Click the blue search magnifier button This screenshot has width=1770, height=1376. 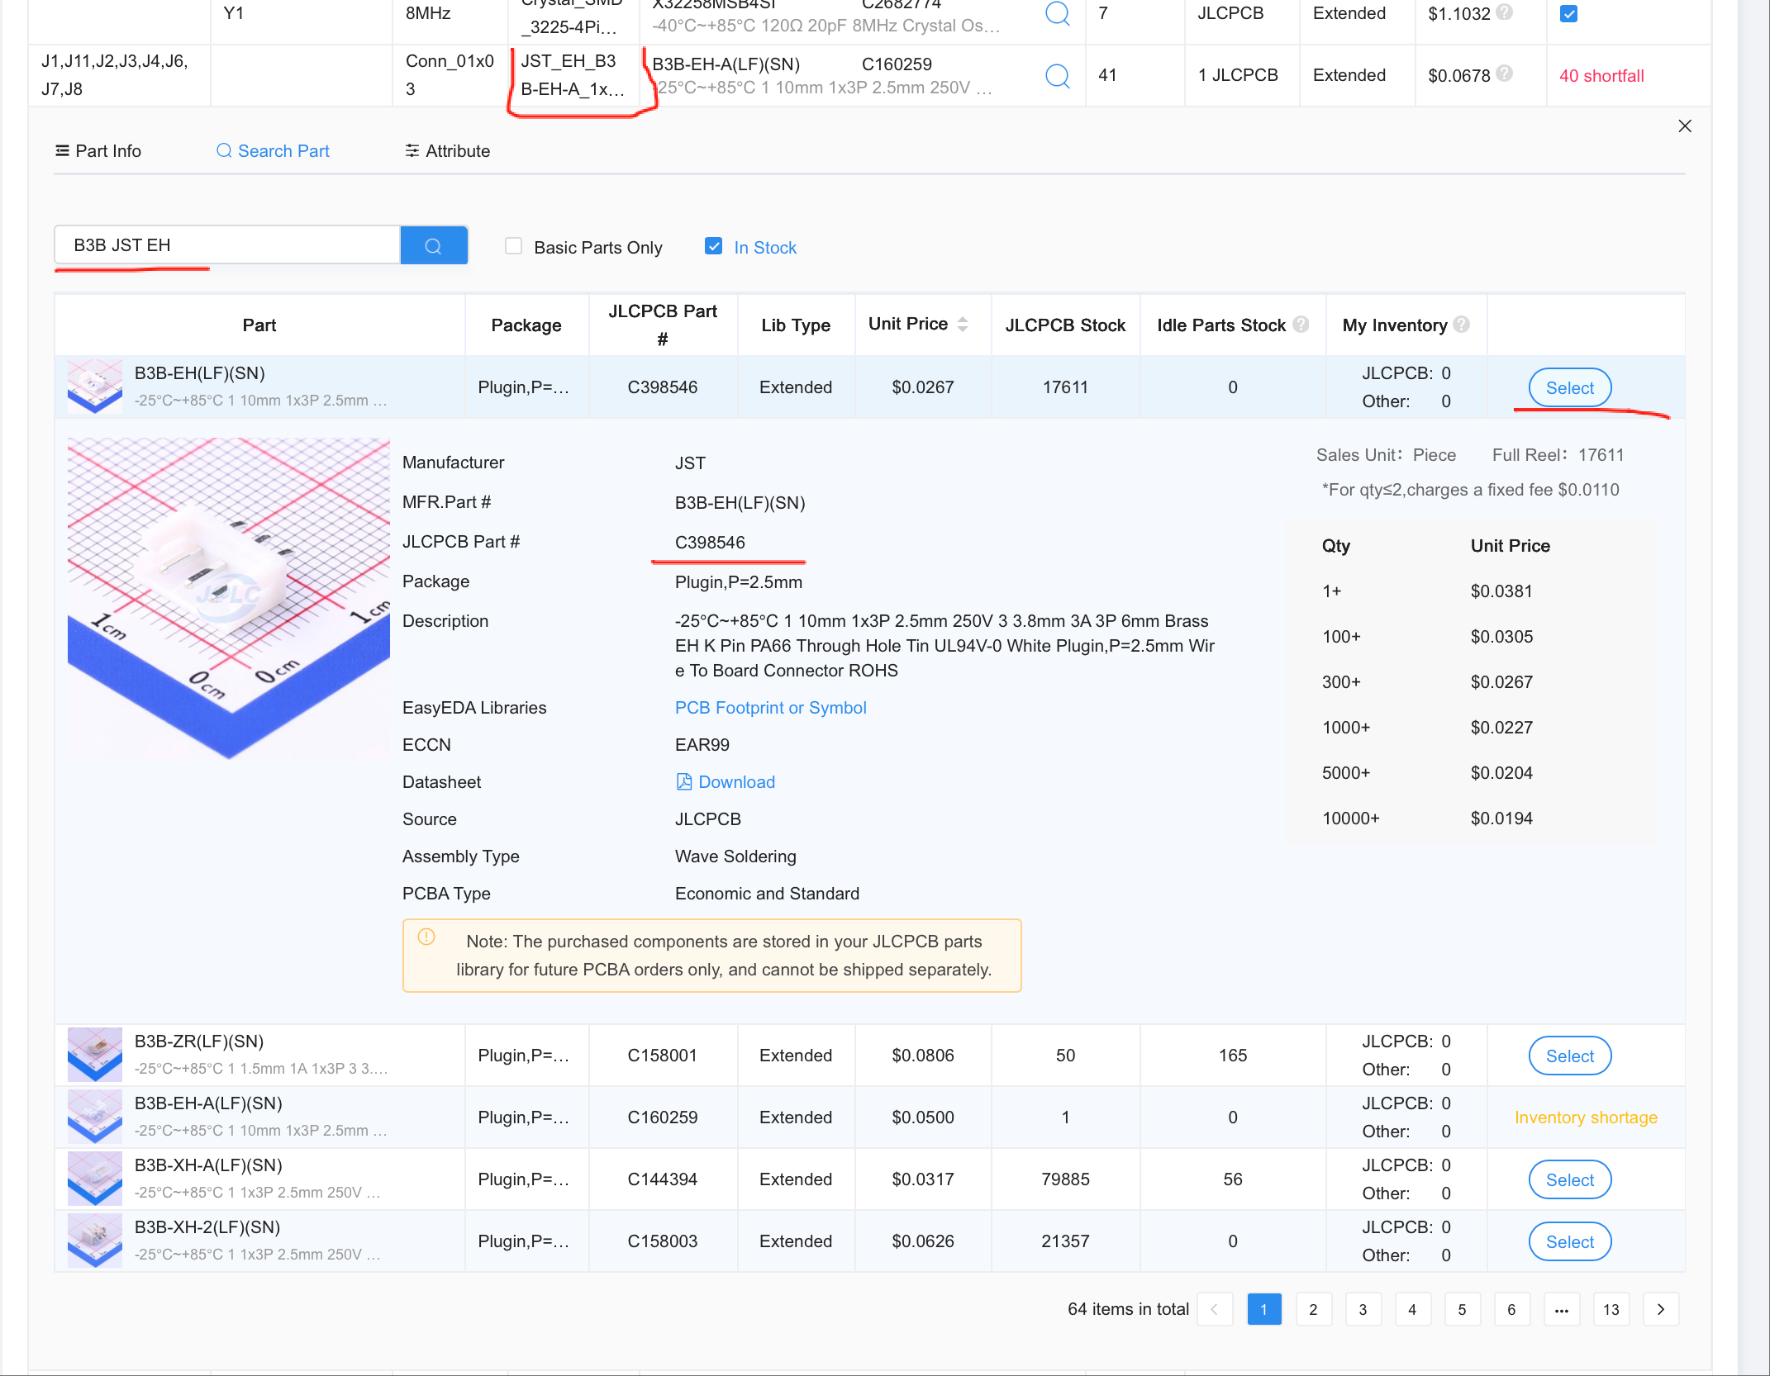point(433,246)
